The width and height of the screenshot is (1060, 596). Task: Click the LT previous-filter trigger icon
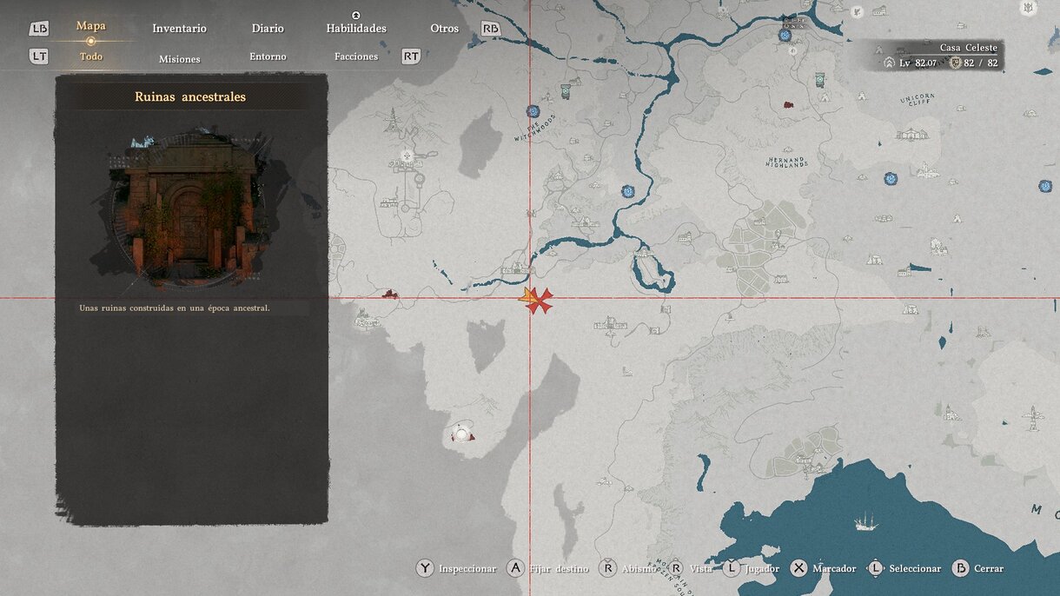[x=39, y=56]
